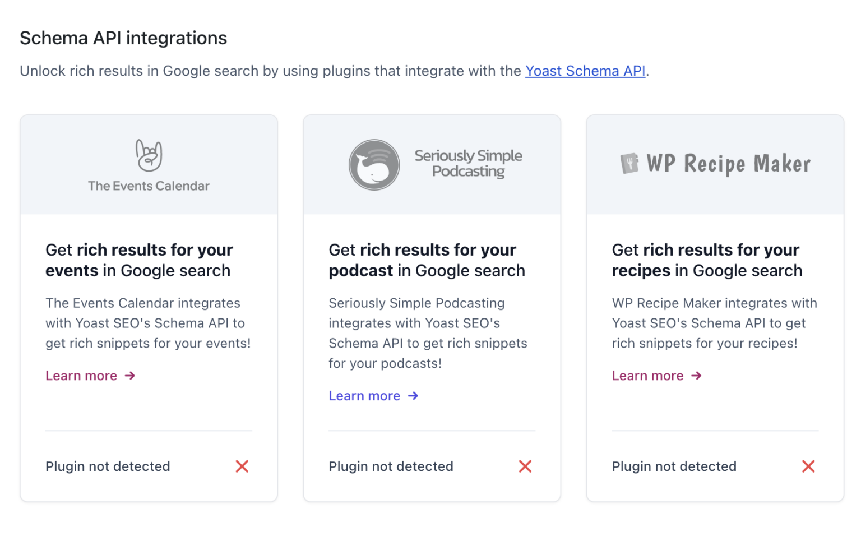
Task: Open Learn more for Seriously Simple Podcasting
Action: [x=364, y=396]
